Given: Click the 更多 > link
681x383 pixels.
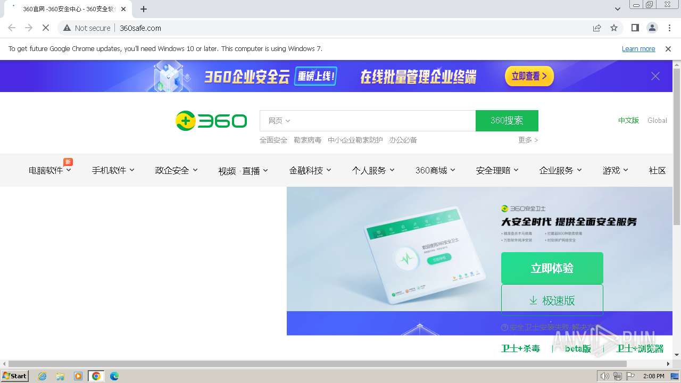Looking at the screenshot, I should click(x=528, y=140).
